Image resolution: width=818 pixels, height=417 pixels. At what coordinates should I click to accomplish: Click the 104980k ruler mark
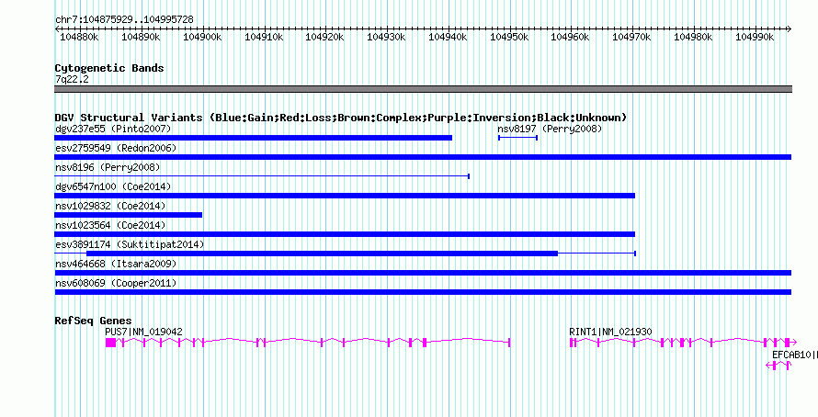[x=693, y=37]
